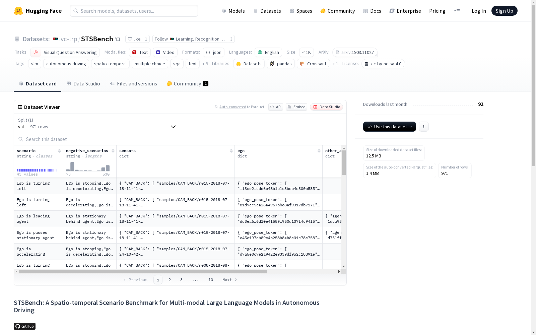536x335 pixels.
Task: Sort the scenario column
Action: [59, 151]
